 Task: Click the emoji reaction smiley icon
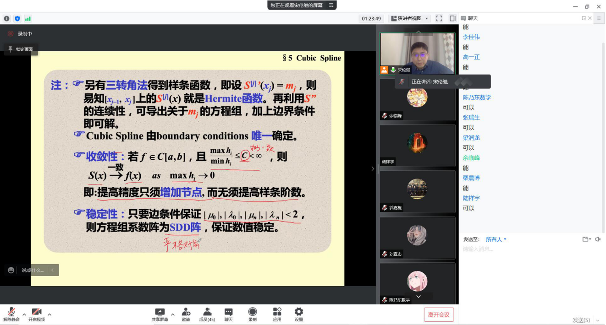tap(11, 270)
